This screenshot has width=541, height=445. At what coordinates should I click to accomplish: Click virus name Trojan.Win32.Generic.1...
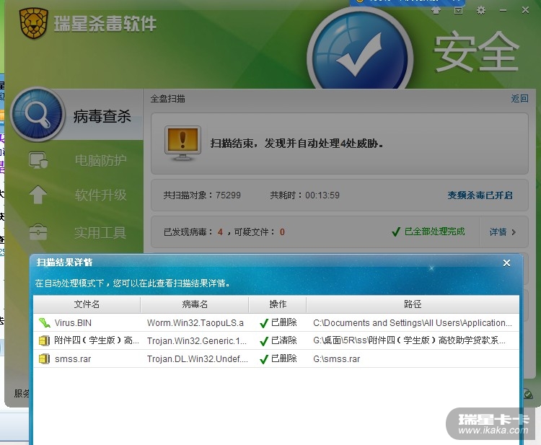point(197,341)
